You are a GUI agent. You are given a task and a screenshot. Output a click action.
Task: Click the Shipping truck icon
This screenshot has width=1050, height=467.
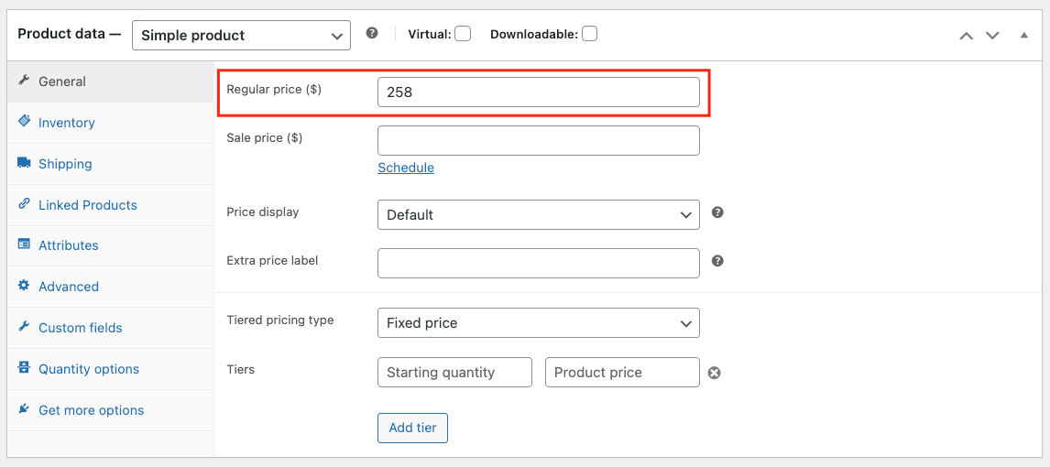[x=24, y=163]
